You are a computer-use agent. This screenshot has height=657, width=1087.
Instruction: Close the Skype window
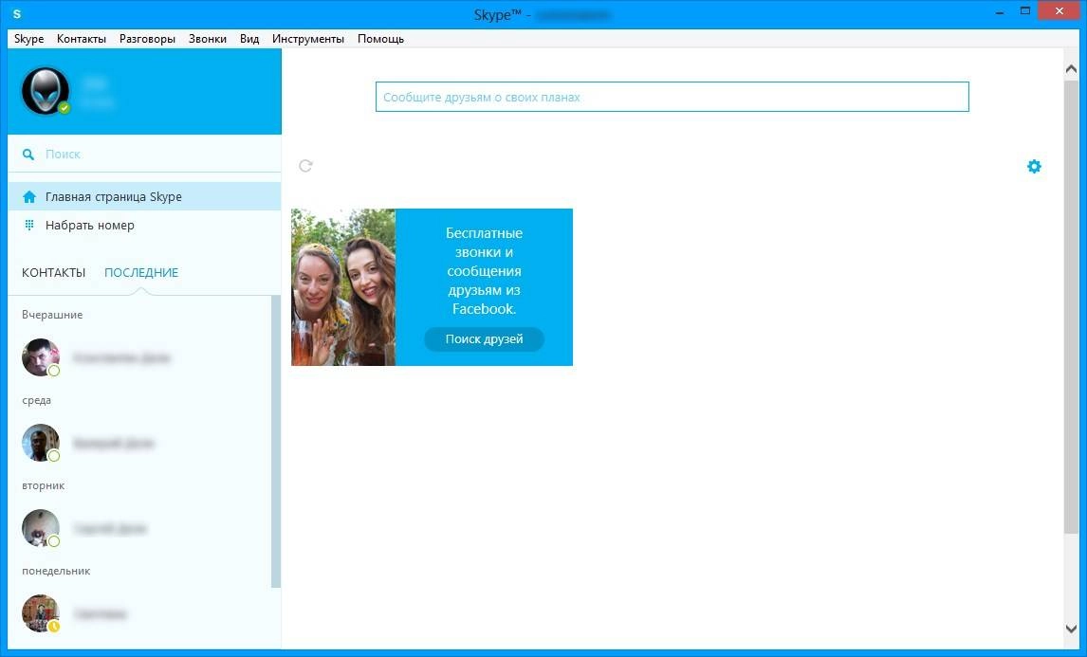(x=1059, y=11)
